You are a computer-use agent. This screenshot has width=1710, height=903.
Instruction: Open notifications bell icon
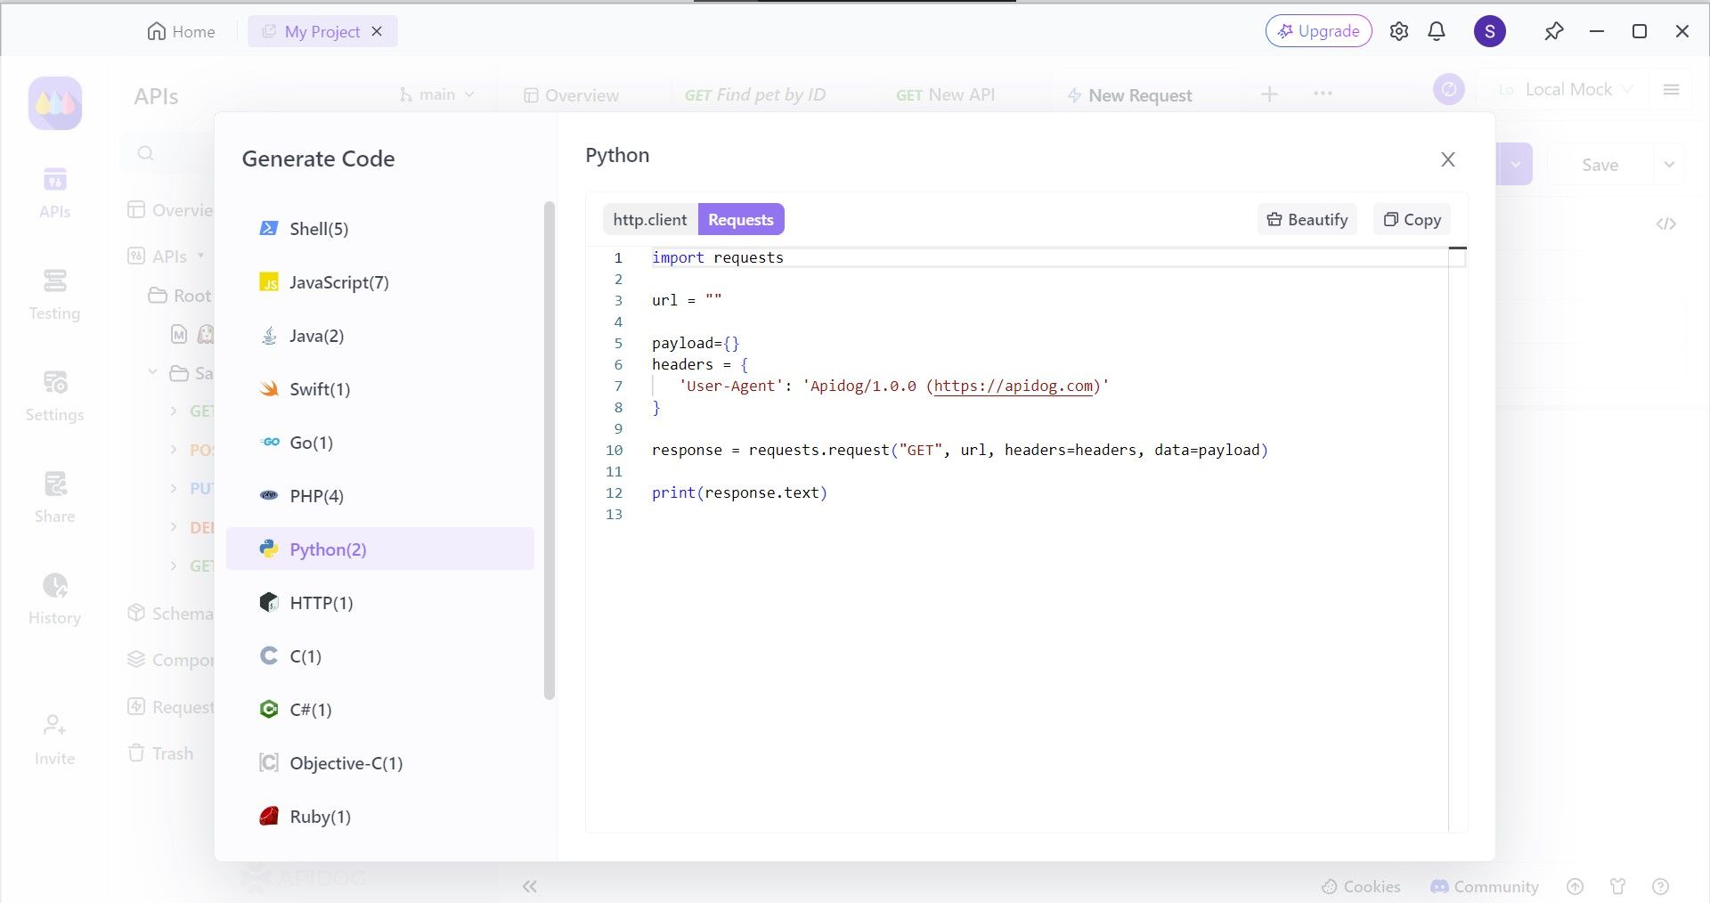[1437, 31]
